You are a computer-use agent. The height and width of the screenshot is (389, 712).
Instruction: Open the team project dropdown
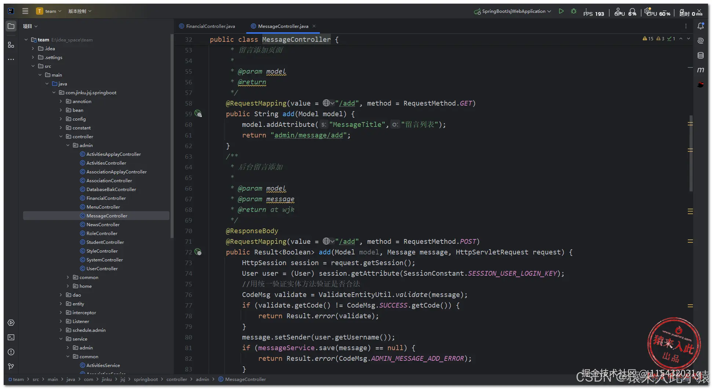tap(49, 11)
